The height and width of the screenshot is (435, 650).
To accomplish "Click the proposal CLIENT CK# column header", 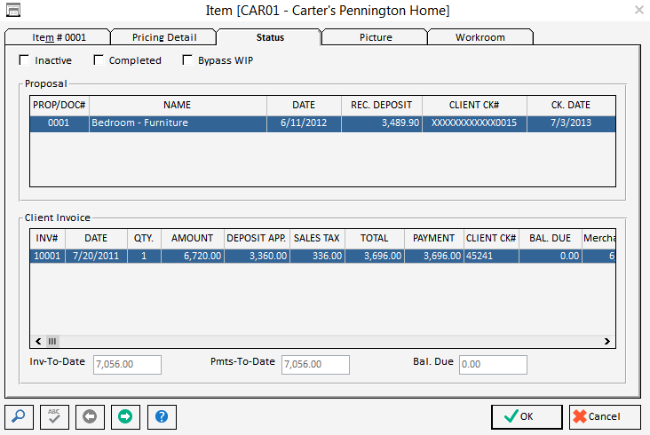I will [474, 106].
